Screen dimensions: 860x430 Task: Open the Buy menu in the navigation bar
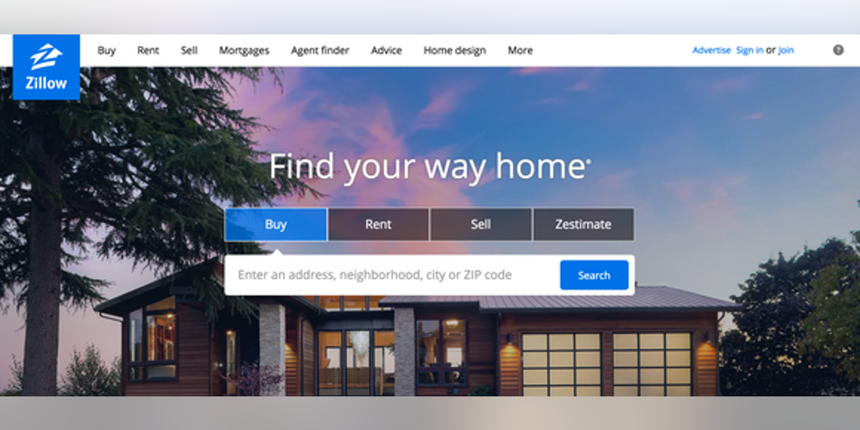tap(107, 50)
